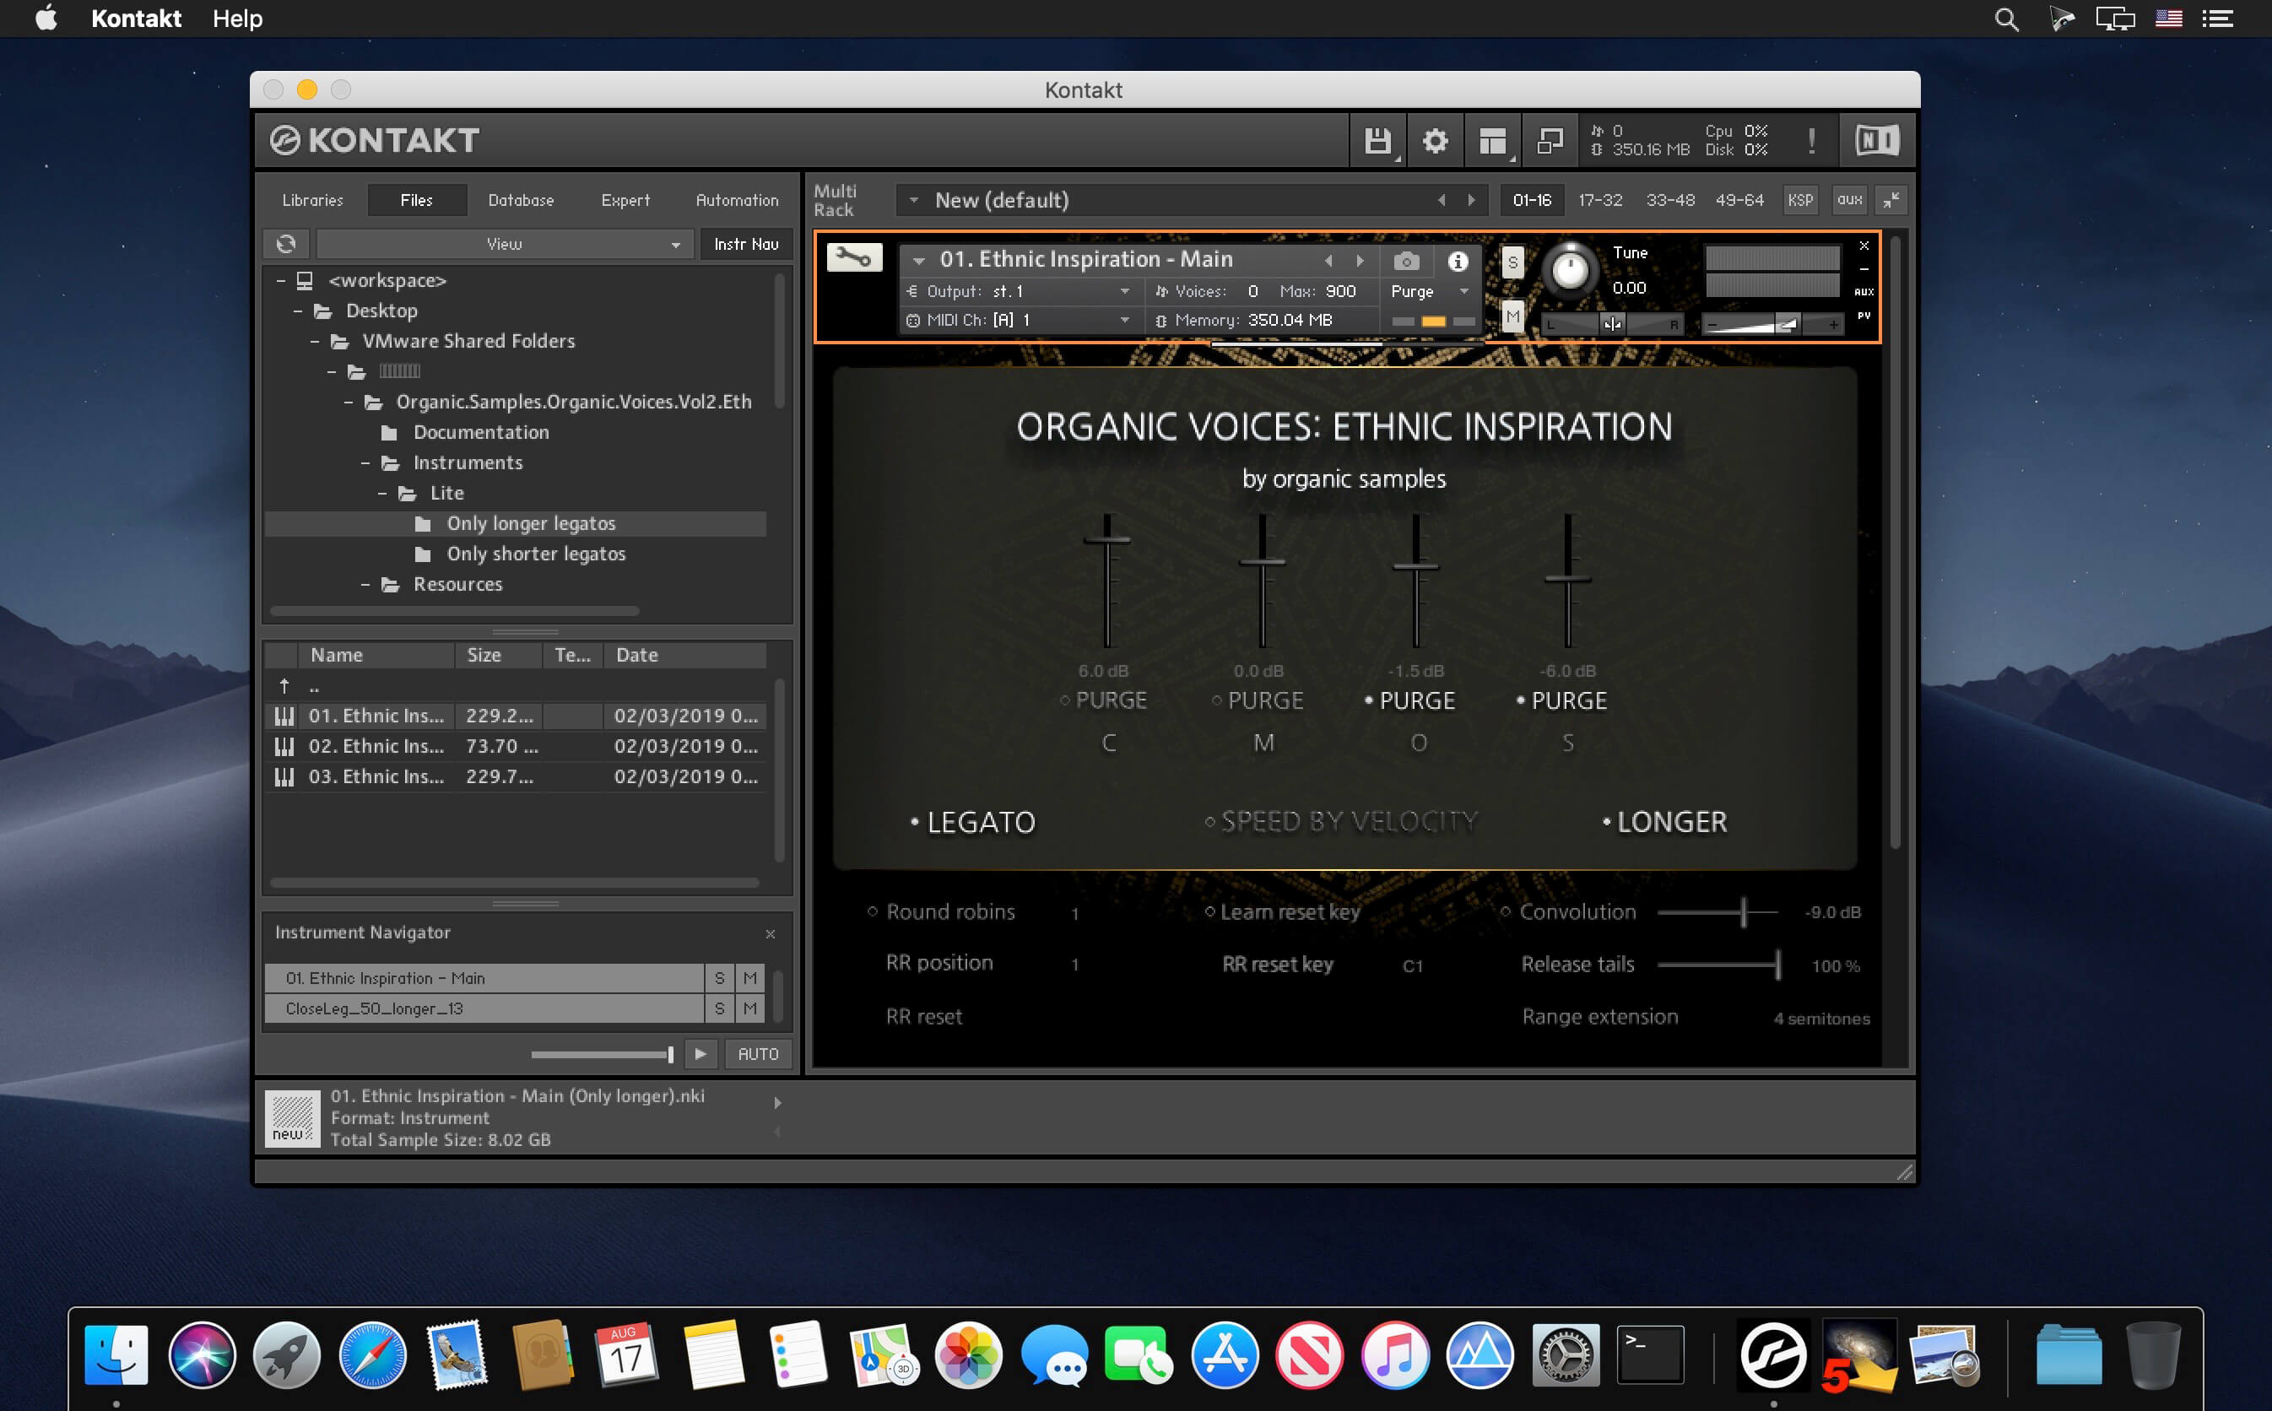Show instrument info with the i icon
Image resolution: width=2272 pixels, height=1411 pixels.
1458,262
